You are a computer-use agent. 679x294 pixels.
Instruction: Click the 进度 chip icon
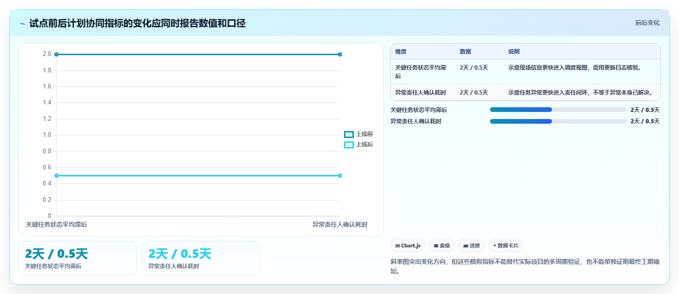[466, 246]
